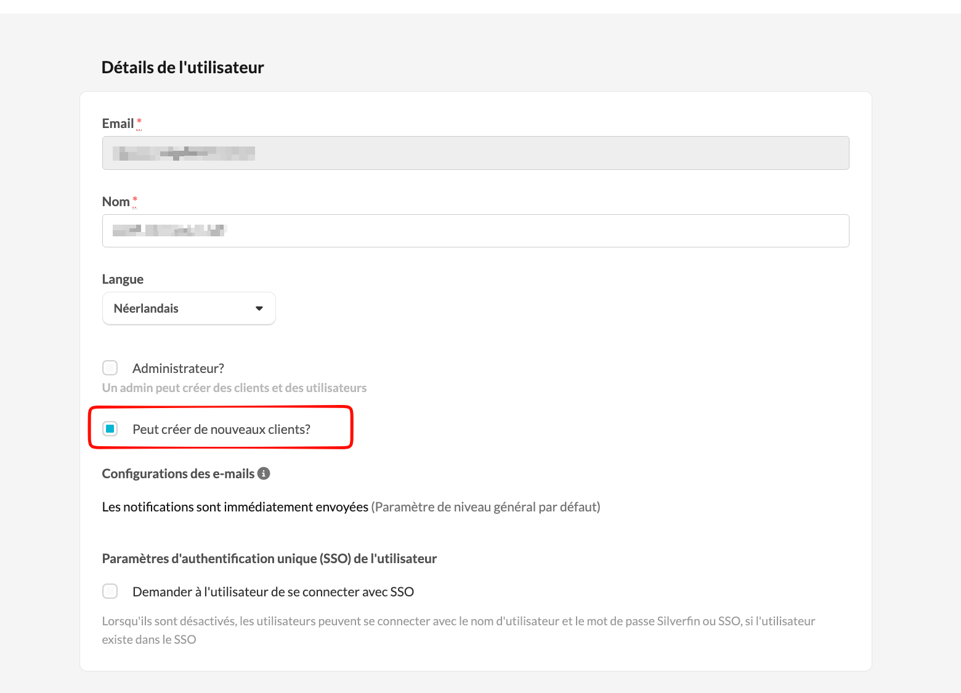Viewport: 961px width, 693px height.
Task: Click the Administrateur? label text
Action: click(x=178, y=368)
